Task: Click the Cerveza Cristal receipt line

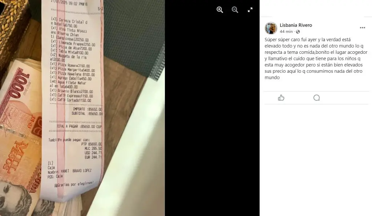Action: click(x=69, y=22)
